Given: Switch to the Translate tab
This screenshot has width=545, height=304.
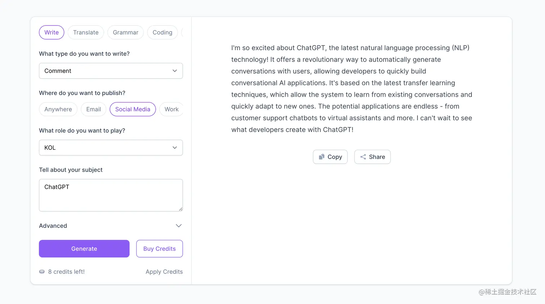Looking at the screenshot, I should 86,32.
